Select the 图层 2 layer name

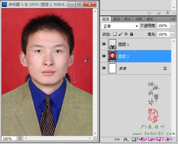[124, 57]
